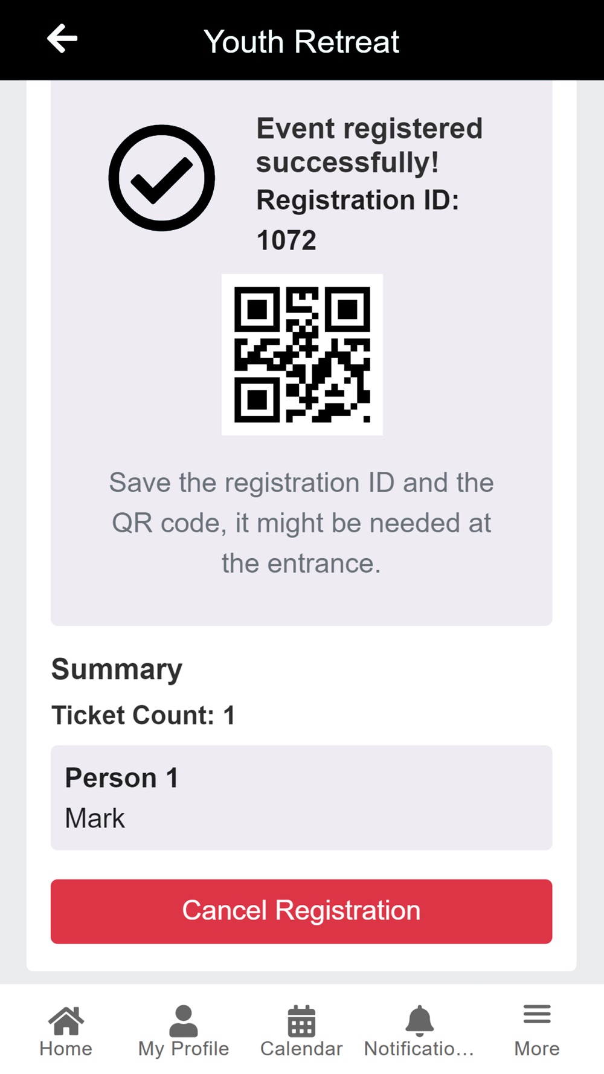Open the Notifications bell icon
The width and height of the screenshot is (604, 1074).
pos(419,1021)
